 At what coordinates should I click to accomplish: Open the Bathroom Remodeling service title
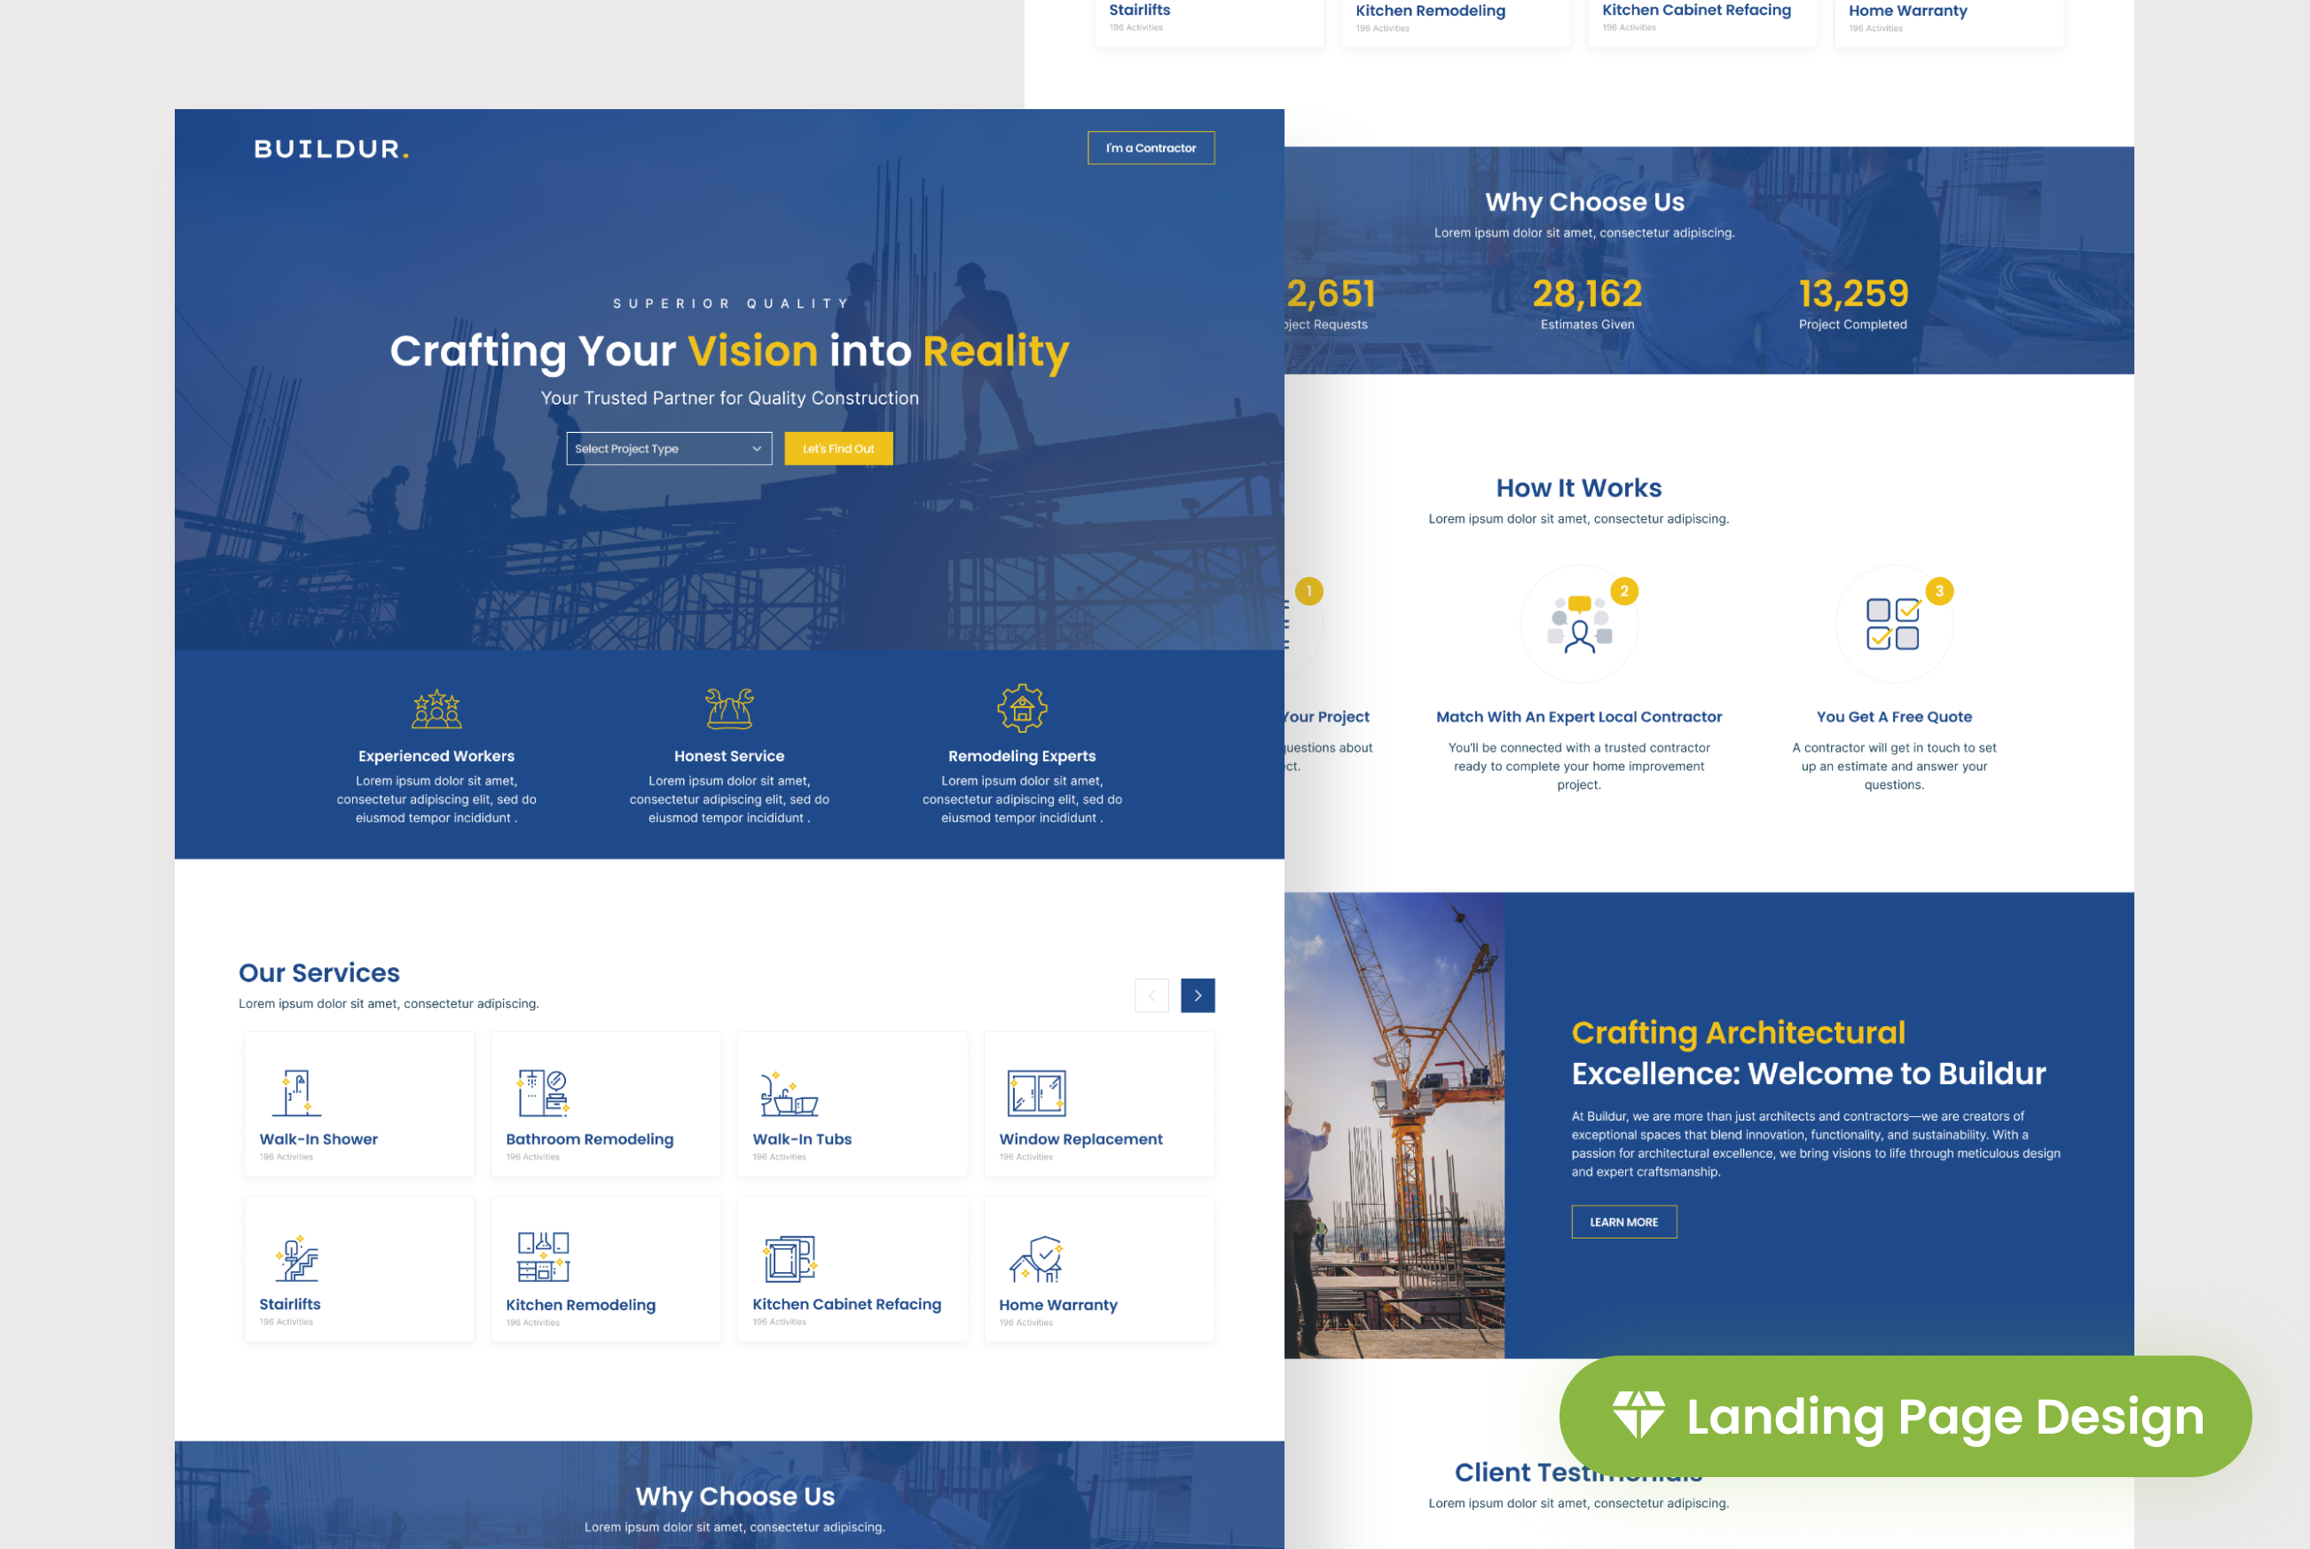(x=590, y=1139)
